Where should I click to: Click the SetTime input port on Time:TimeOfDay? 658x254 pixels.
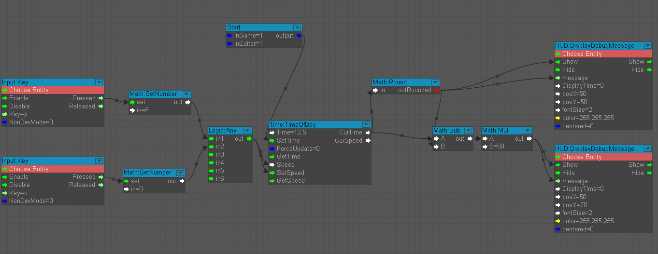point(272,141)
